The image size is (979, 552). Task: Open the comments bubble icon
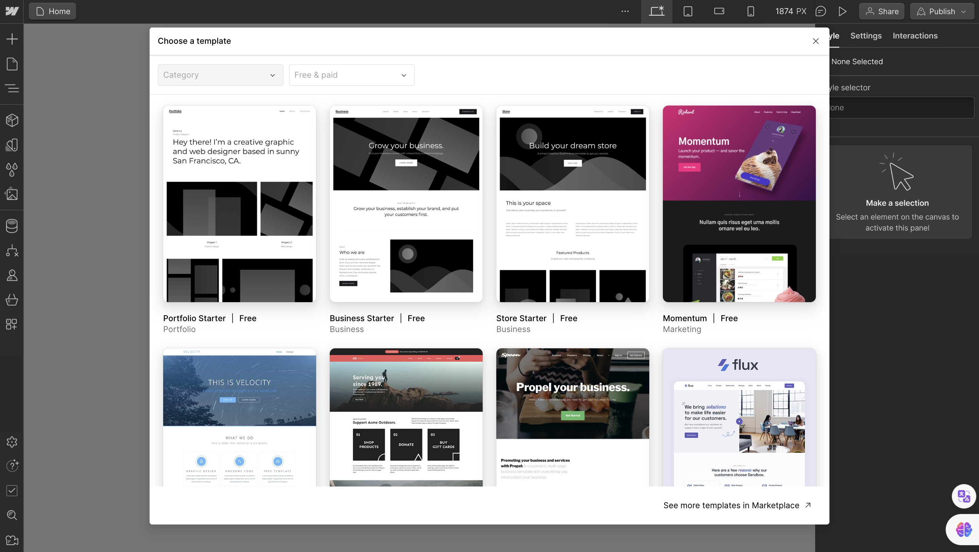(x=821, y=12)
